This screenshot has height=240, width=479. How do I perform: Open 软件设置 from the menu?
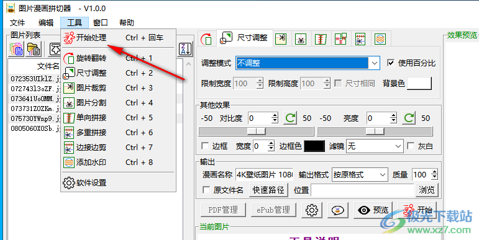(x=118, y=183)
